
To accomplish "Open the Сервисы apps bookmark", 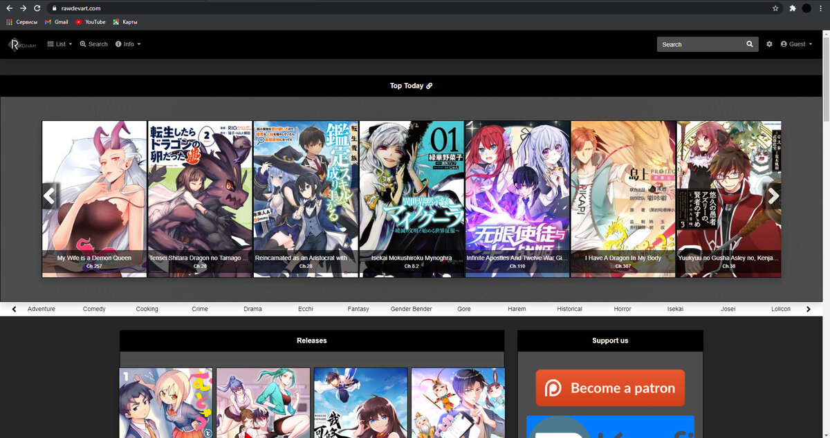I will tap(22, 22).
